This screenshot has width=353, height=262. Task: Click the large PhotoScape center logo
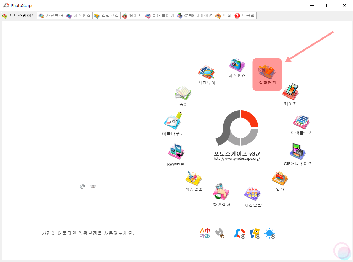pos(237,128)
